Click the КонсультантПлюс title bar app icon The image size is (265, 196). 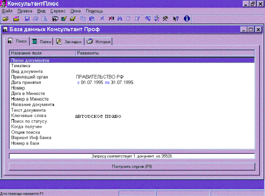point(3,4)
